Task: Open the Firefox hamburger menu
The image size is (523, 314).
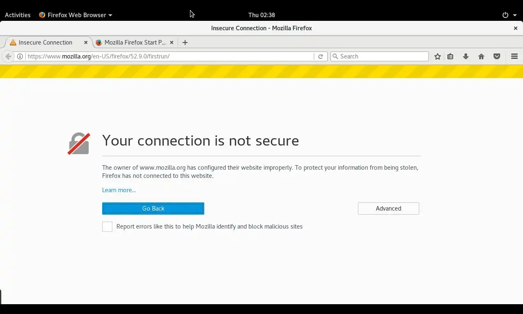Action: click(x=514, y=56)
